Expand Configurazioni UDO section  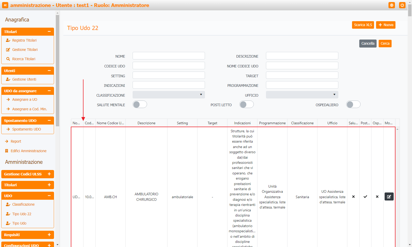point(49,245)
